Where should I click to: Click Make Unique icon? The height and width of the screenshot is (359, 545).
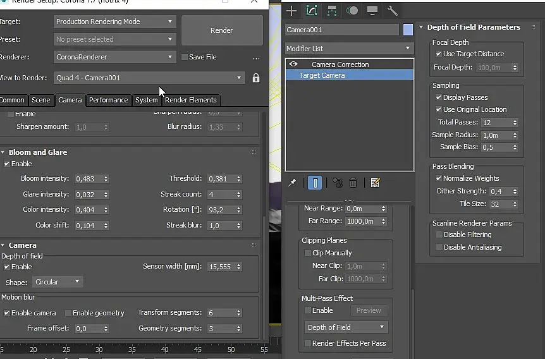(337, 183)
